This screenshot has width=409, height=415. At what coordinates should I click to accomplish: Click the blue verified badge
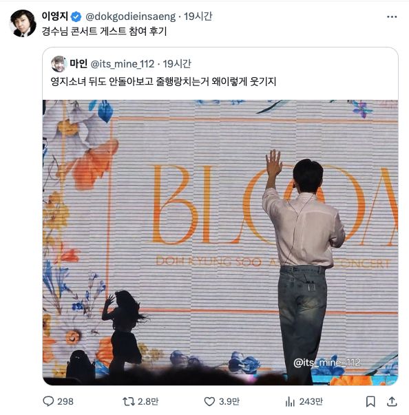(x=76, y=17)
